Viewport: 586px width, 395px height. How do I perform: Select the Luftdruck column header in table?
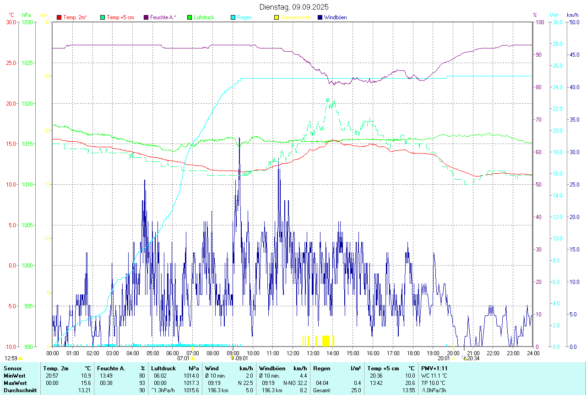(x=163, y=368)
